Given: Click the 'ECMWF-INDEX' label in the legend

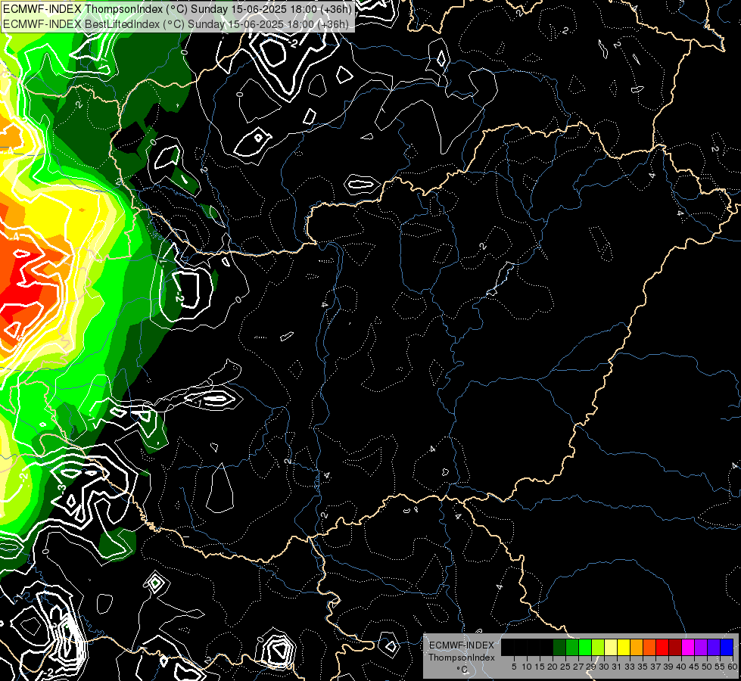Looking at the screenshot, I should click(x=461, y=645).
